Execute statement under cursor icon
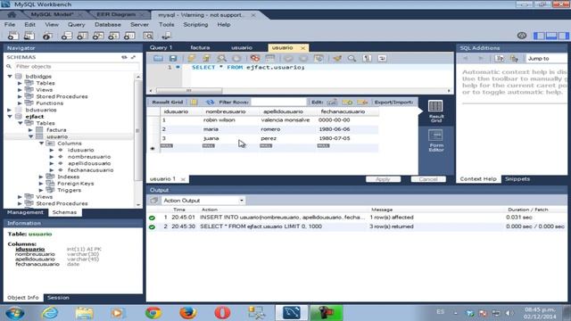The width and height of the screenshot is (571, 321). (x=206, y=58)
